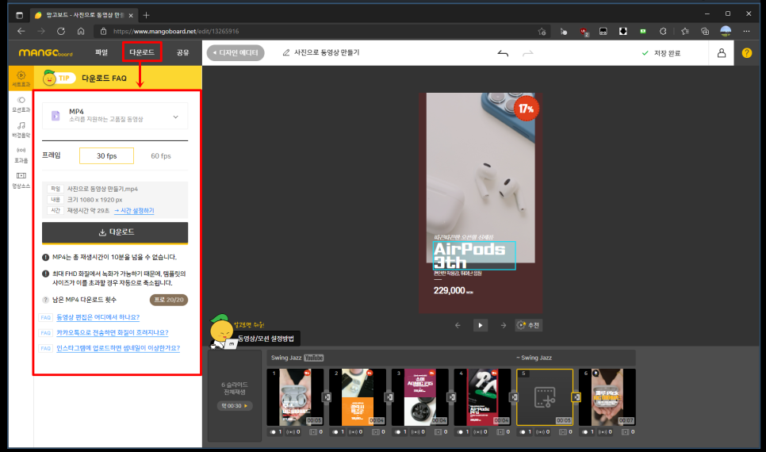Select empty slide 5 thumbnail
The height and width of the screenshot is (452, 766).
tap(545, 397)
